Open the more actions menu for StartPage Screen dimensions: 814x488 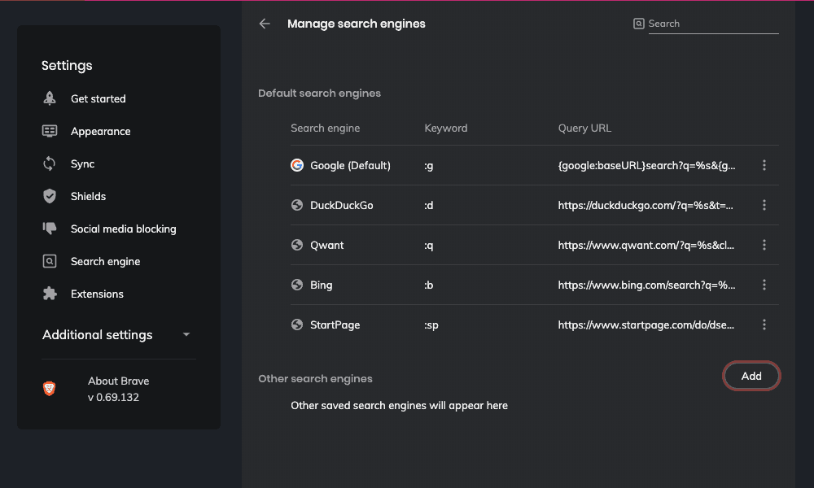pos(764,325)
